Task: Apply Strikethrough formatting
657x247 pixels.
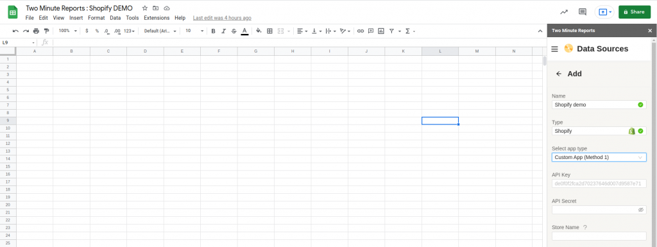Action: pos(234,31)
